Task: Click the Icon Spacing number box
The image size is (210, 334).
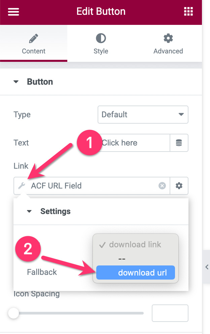Action: pos(170,313)
